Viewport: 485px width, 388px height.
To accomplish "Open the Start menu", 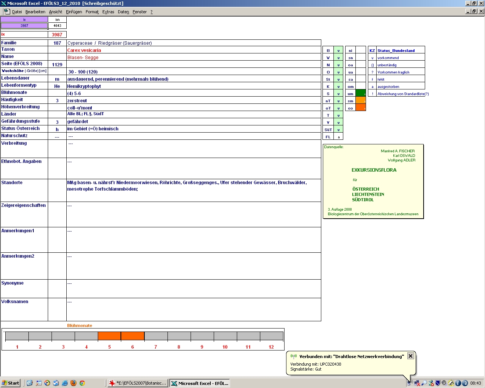I will pyautogui.click(x=11, y=383).
